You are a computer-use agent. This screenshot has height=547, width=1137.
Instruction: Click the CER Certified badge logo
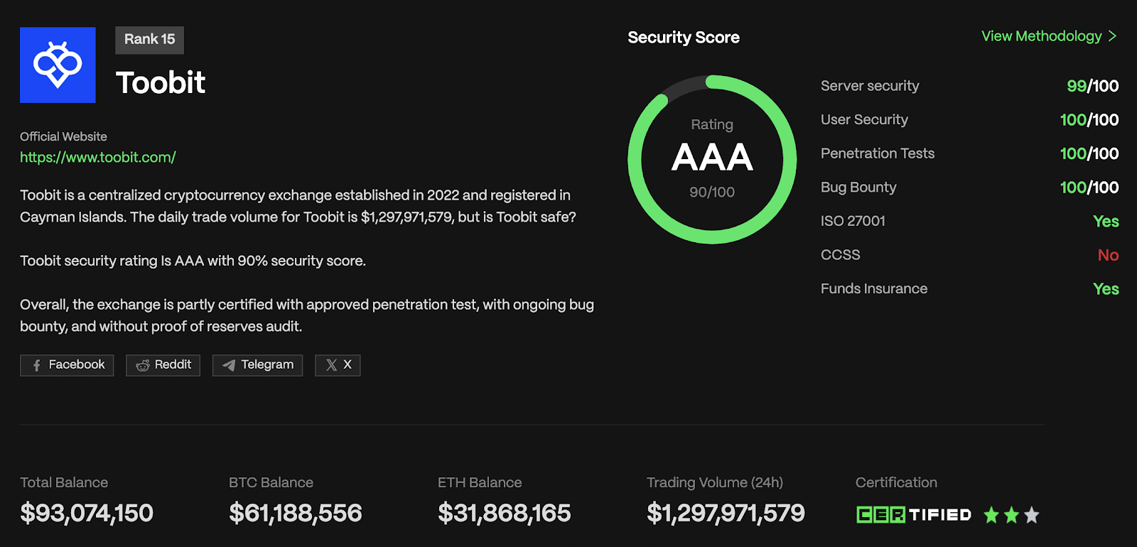coord(913,515)
